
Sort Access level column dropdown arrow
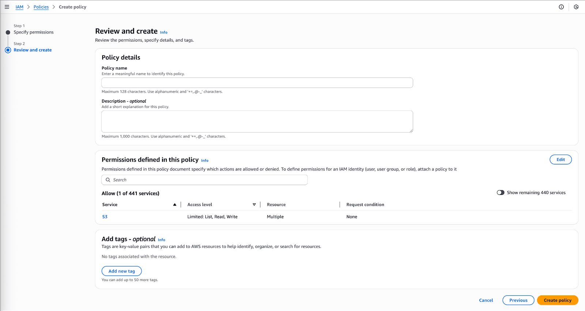pyautogui.click(x=254, y=205)
